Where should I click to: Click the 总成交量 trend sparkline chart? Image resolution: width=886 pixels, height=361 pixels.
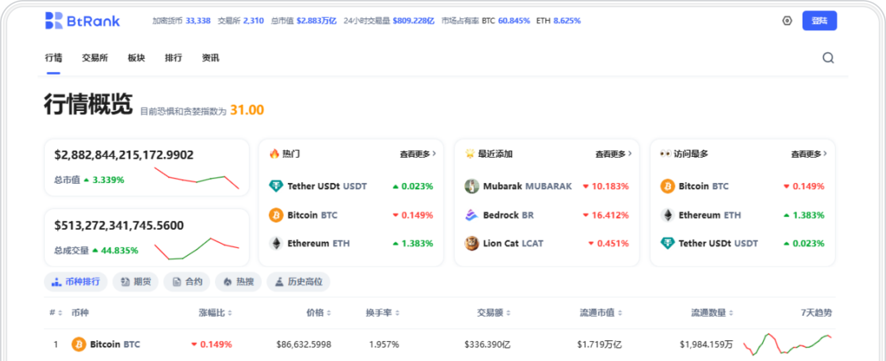(197, 249)
